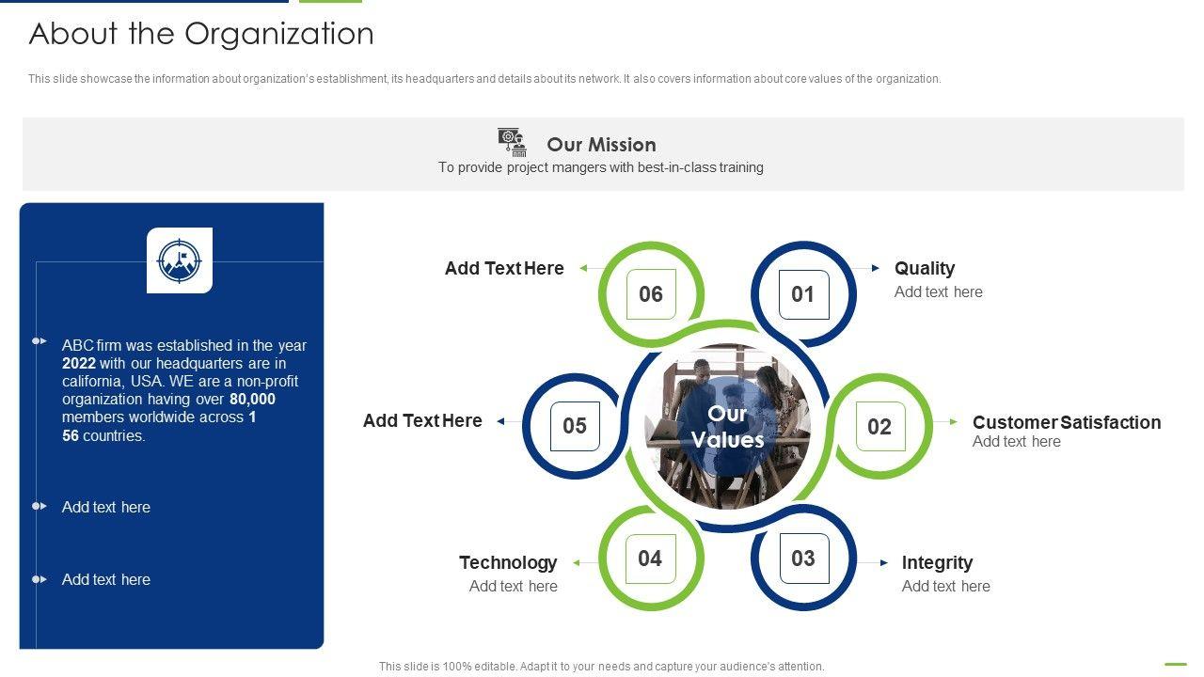Click the slide description sentence under the title
The image size is (1204, 677).
point(484,79)
